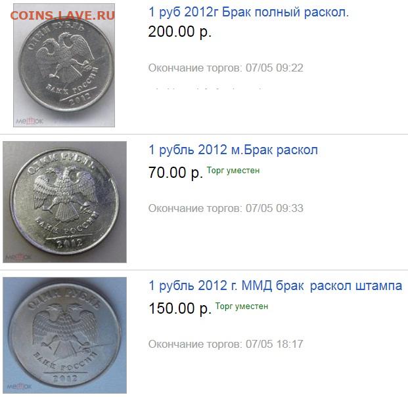Select the 70.00 р. price
Screen dimensions: 408x397
point(175,173)
